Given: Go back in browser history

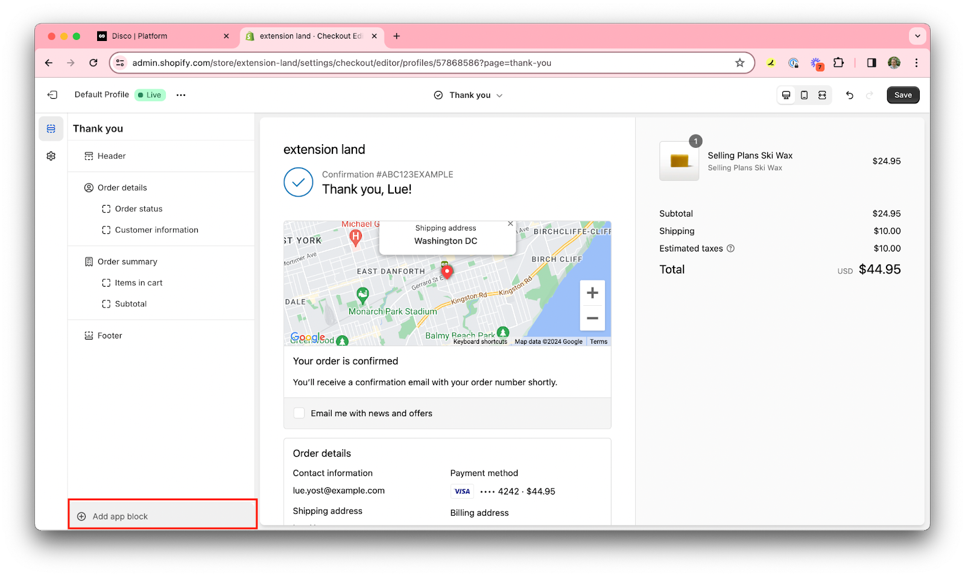Looking at the screenshot, I should click(x=49, y=63).
